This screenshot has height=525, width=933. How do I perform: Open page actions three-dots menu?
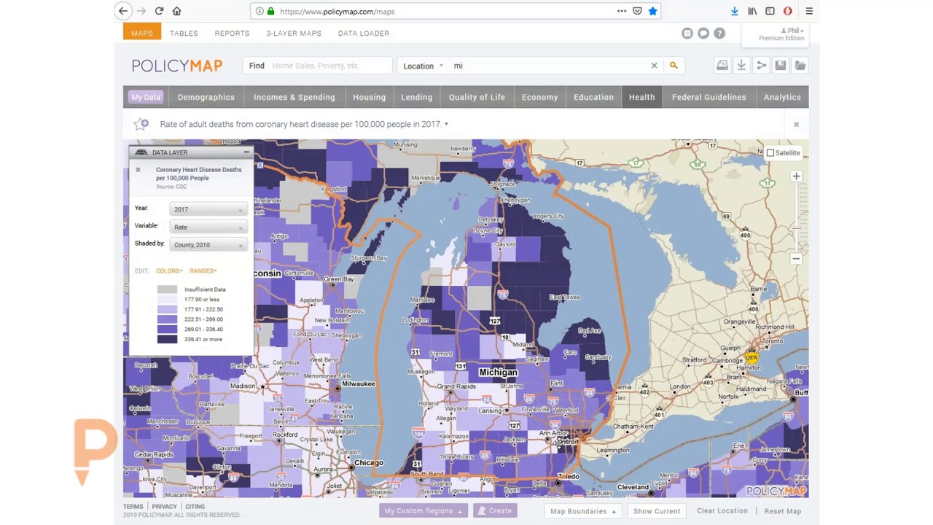pyautogui.click(x=622, y=11)
